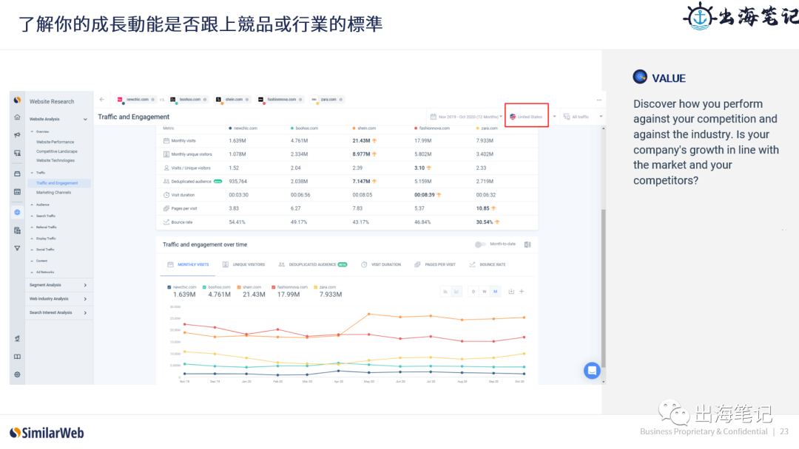799x449 pixels.
Task: Click the SimilarWeb logo at bottom left
Action: click(46, 432)
